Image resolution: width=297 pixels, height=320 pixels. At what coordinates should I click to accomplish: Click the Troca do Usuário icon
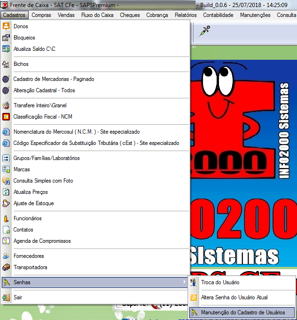pyautogui.click(x=194, y=282)
